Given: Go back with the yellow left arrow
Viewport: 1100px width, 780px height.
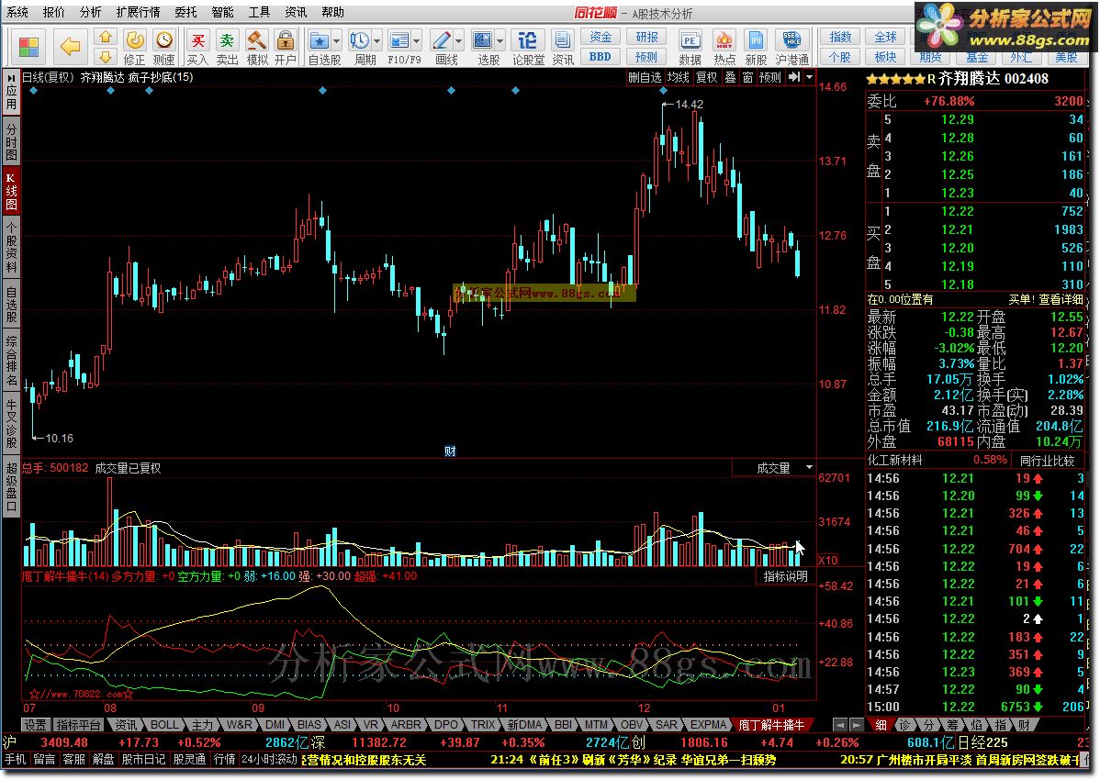Looking at the screenshot, I should (x=70, y=47).
